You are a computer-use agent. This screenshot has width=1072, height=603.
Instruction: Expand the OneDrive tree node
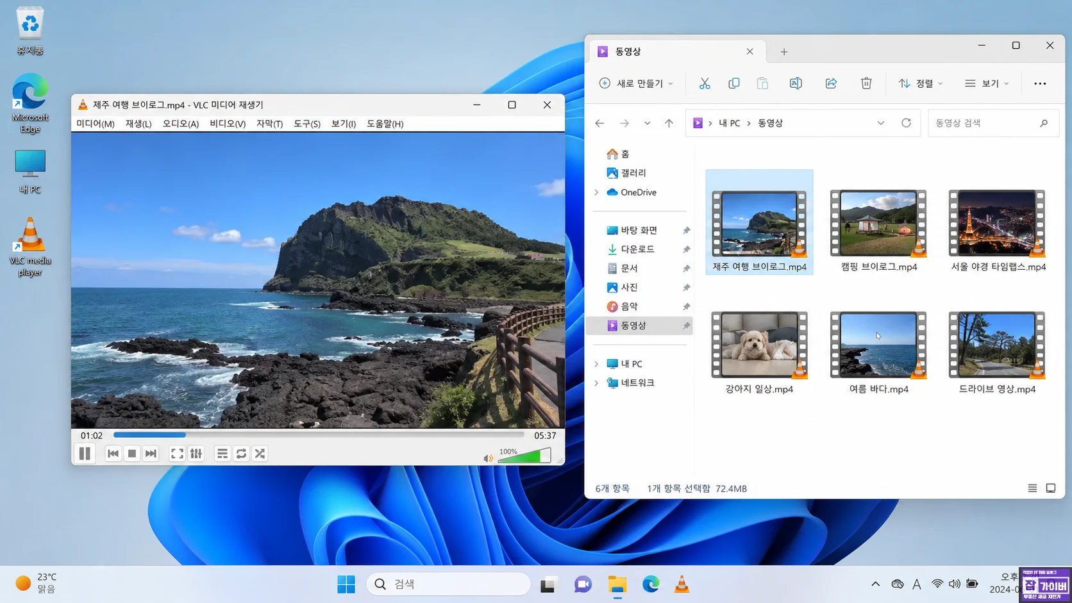pos(596,192)
